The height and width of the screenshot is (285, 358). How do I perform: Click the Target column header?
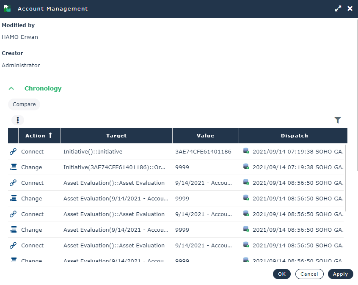[x=116, y=136]
